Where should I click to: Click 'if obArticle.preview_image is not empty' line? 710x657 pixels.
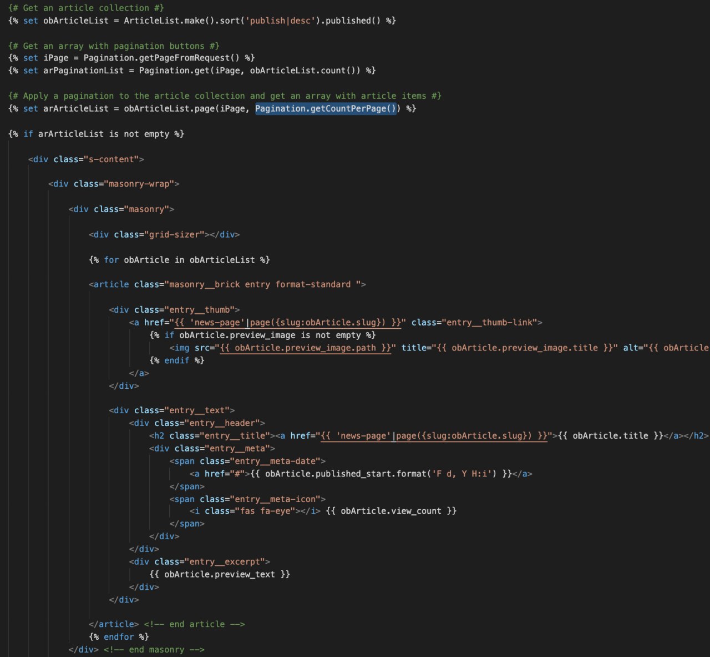pos(262,335)
